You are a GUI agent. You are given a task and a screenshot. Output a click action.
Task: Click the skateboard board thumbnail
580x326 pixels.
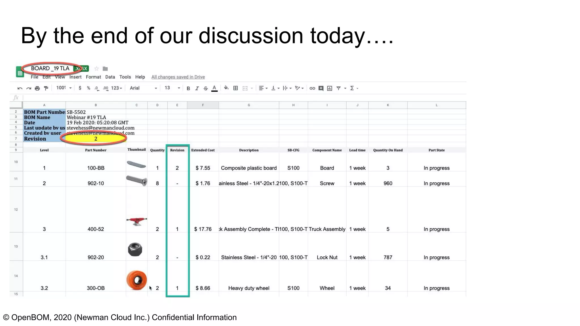tap(136, 164)
